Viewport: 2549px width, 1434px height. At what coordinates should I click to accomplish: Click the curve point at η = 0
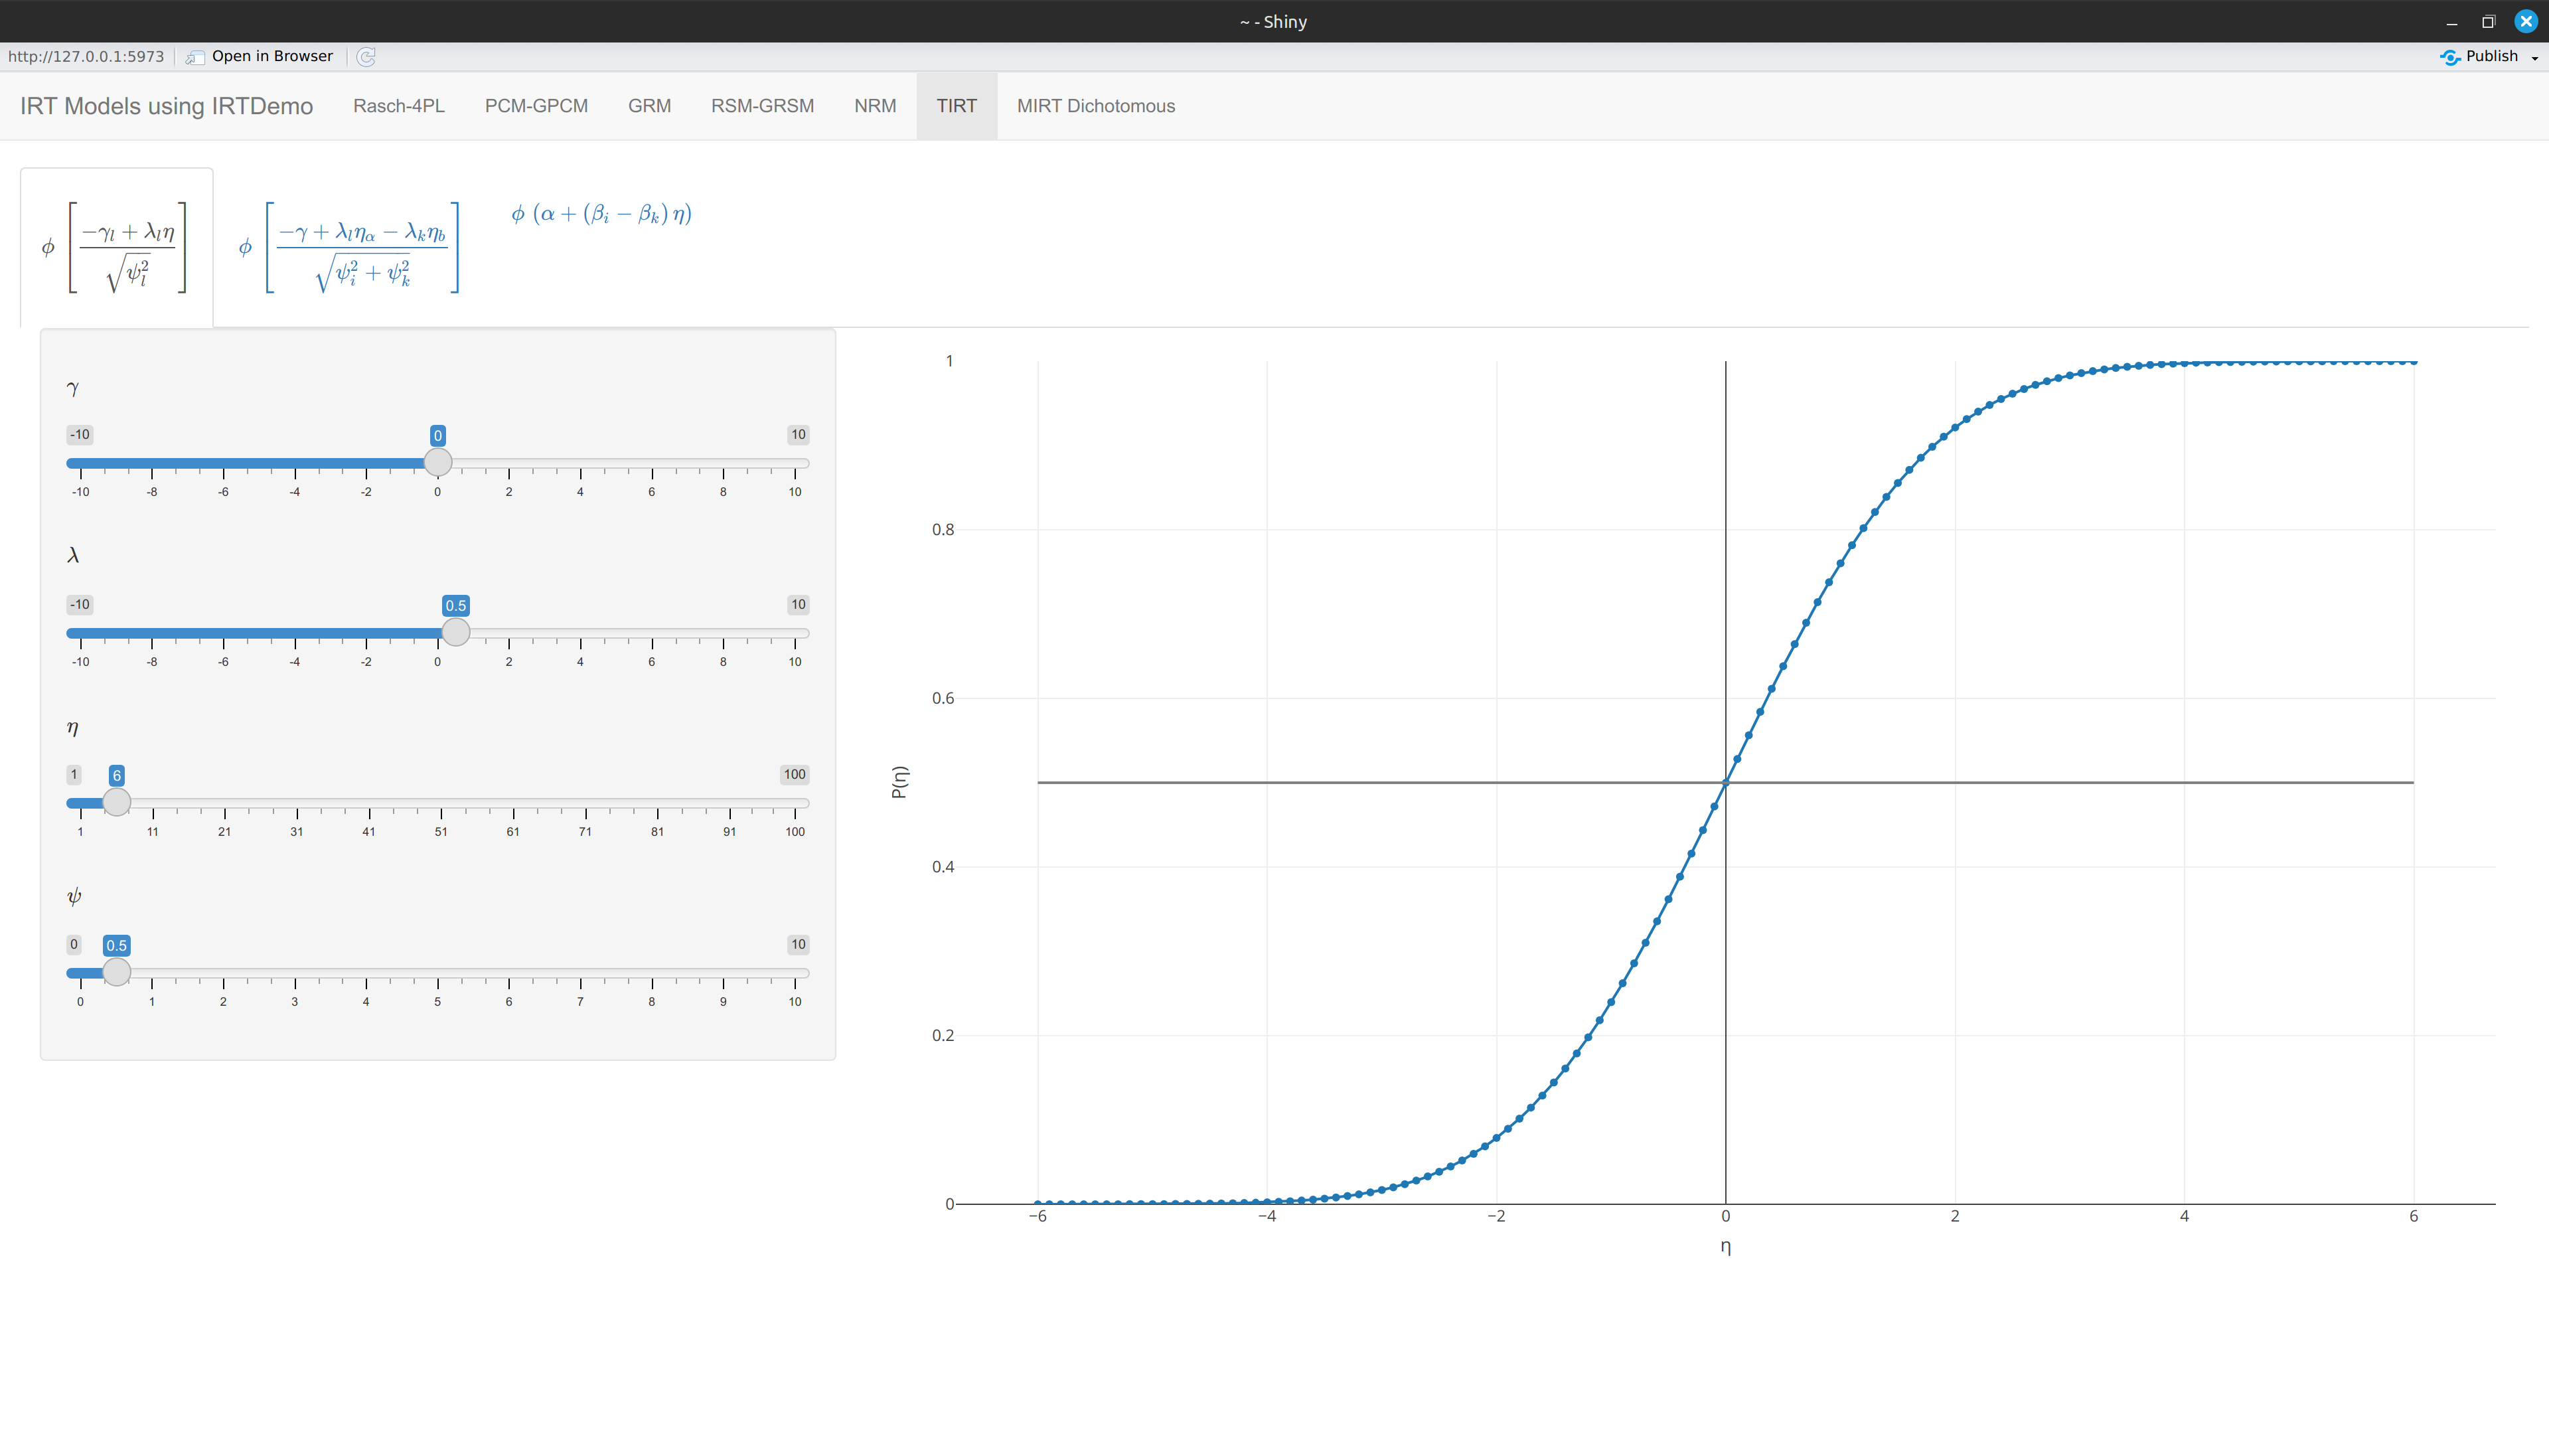[1726, 783]
